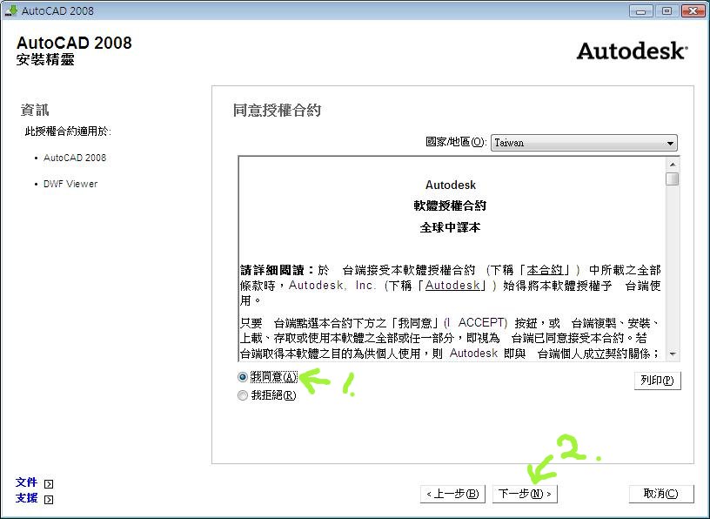Image resolution: width=710 pixels, height=519 pixels.
Task: Click the arrow icon beside 文件
Action: 49,483
